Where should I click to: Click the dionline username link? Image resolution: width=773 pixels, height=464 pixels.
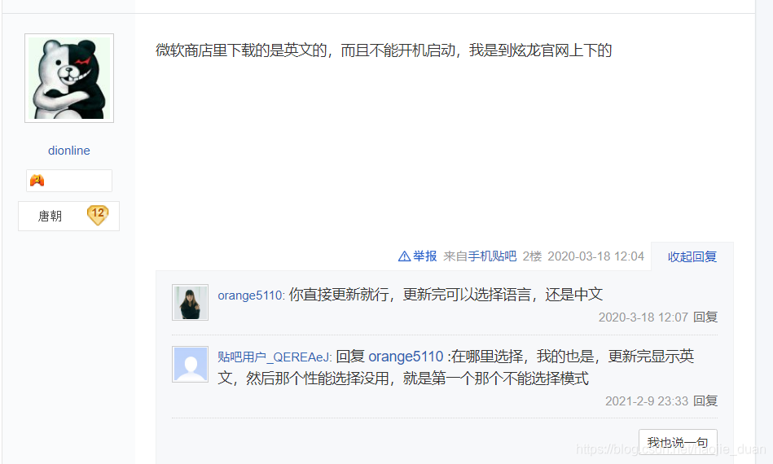69,151
